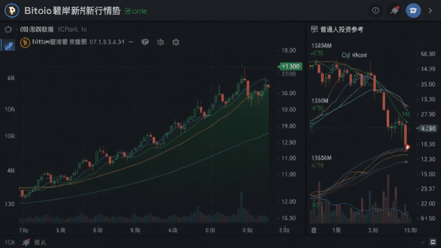Click the Bitcoin logo in the header
The image size is (441, 248).
click(12, 11)
